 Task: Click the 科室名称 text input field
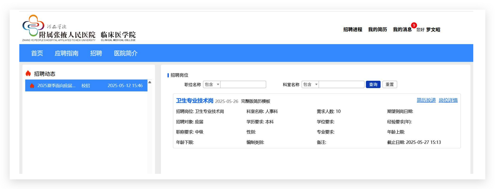coord(342,85)
